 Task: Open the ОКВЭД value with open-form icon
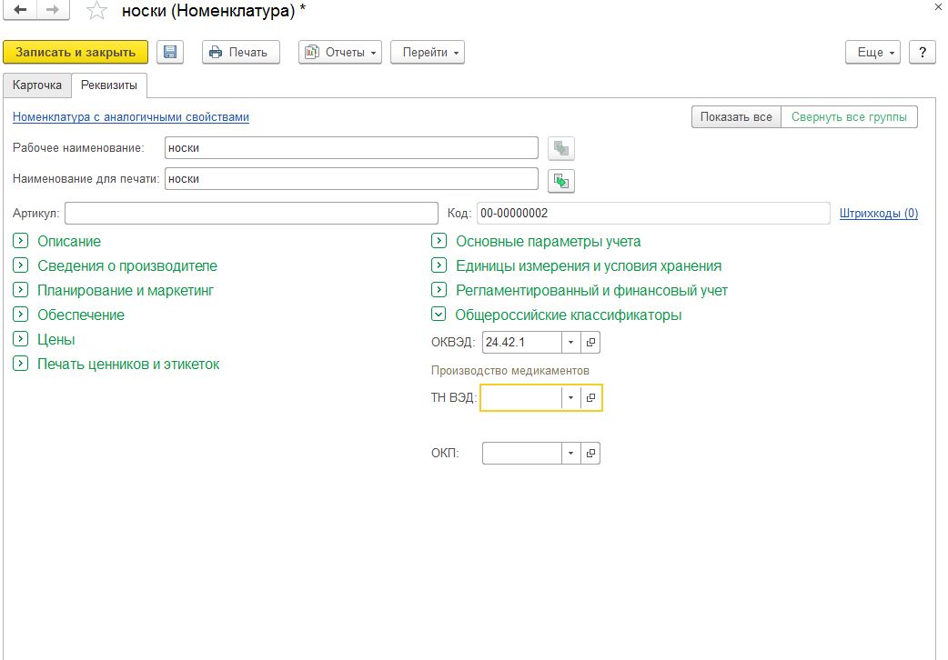coord(590,343)
